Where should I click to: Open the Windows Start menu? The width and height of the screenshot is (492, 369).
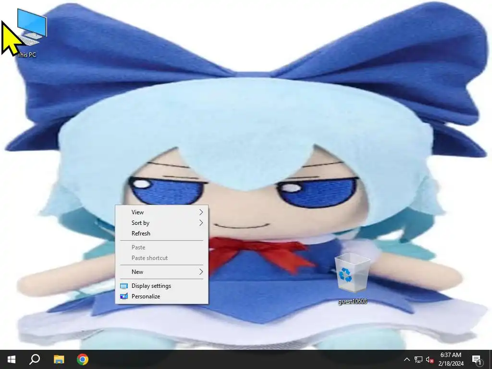pyautogui.click(x=12, y=359)
